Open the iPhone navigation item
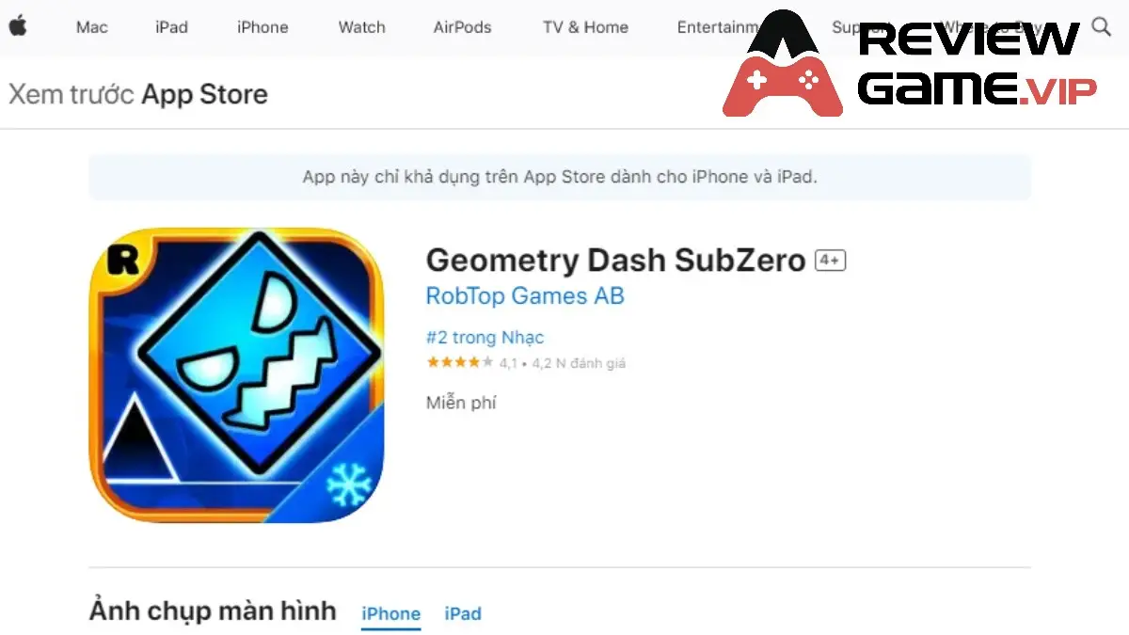This screenshot has height=635, width=1129. point(262,27)
